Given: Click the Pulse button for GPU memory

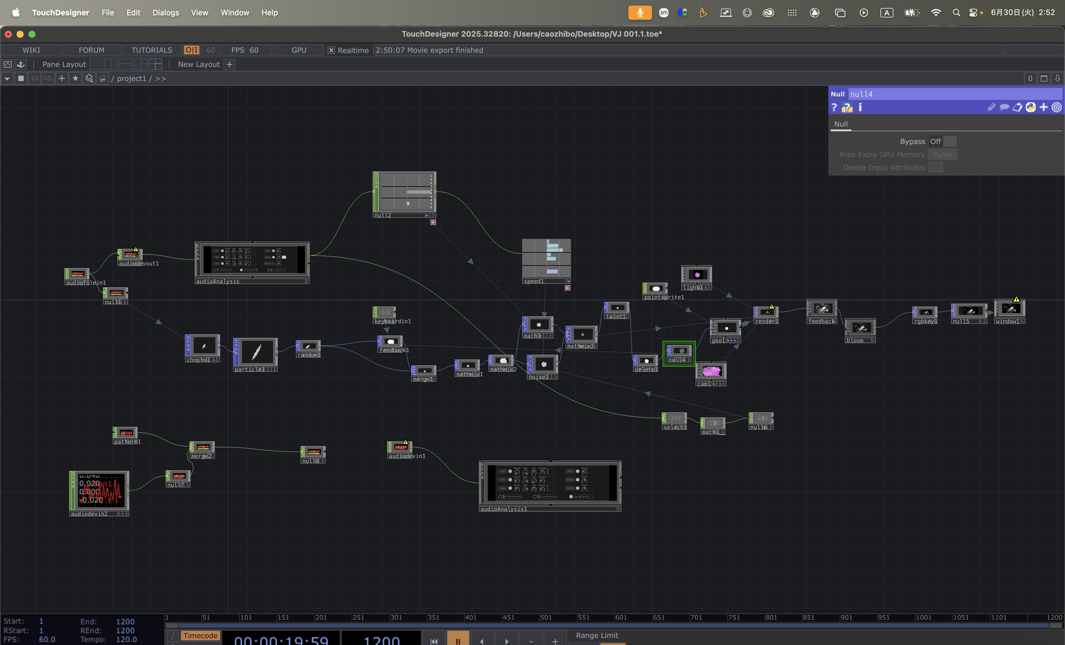Looking at the screenshot, I should (x=942, y=155).
